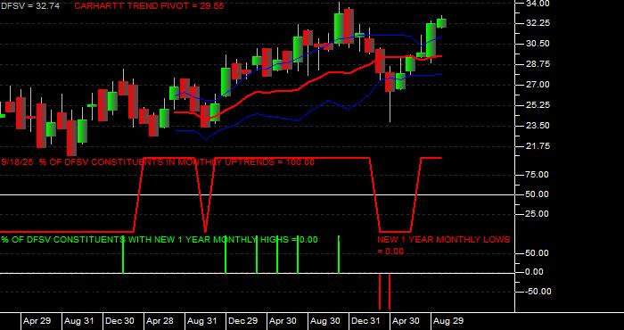
Task: Click the 25.25 price axis value
Action: click(x=538, y=105)
